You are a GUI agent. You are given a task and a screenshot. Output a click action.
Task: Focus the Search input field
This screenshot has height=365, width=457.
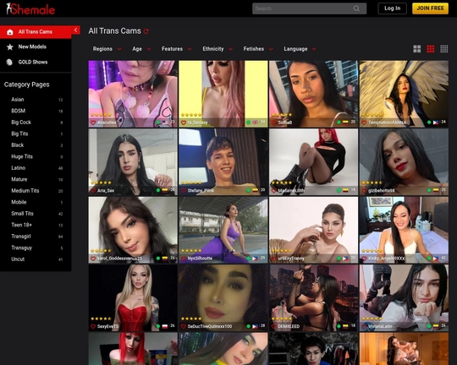[303, 8]
